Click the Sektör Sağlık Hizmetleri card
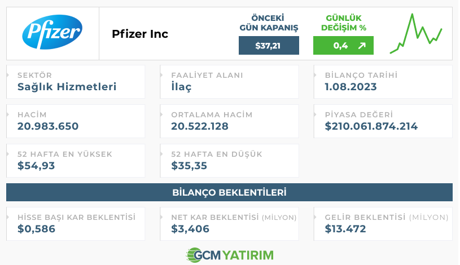Image resolution: width=460 pixels, height=265 pixels. 76,82
